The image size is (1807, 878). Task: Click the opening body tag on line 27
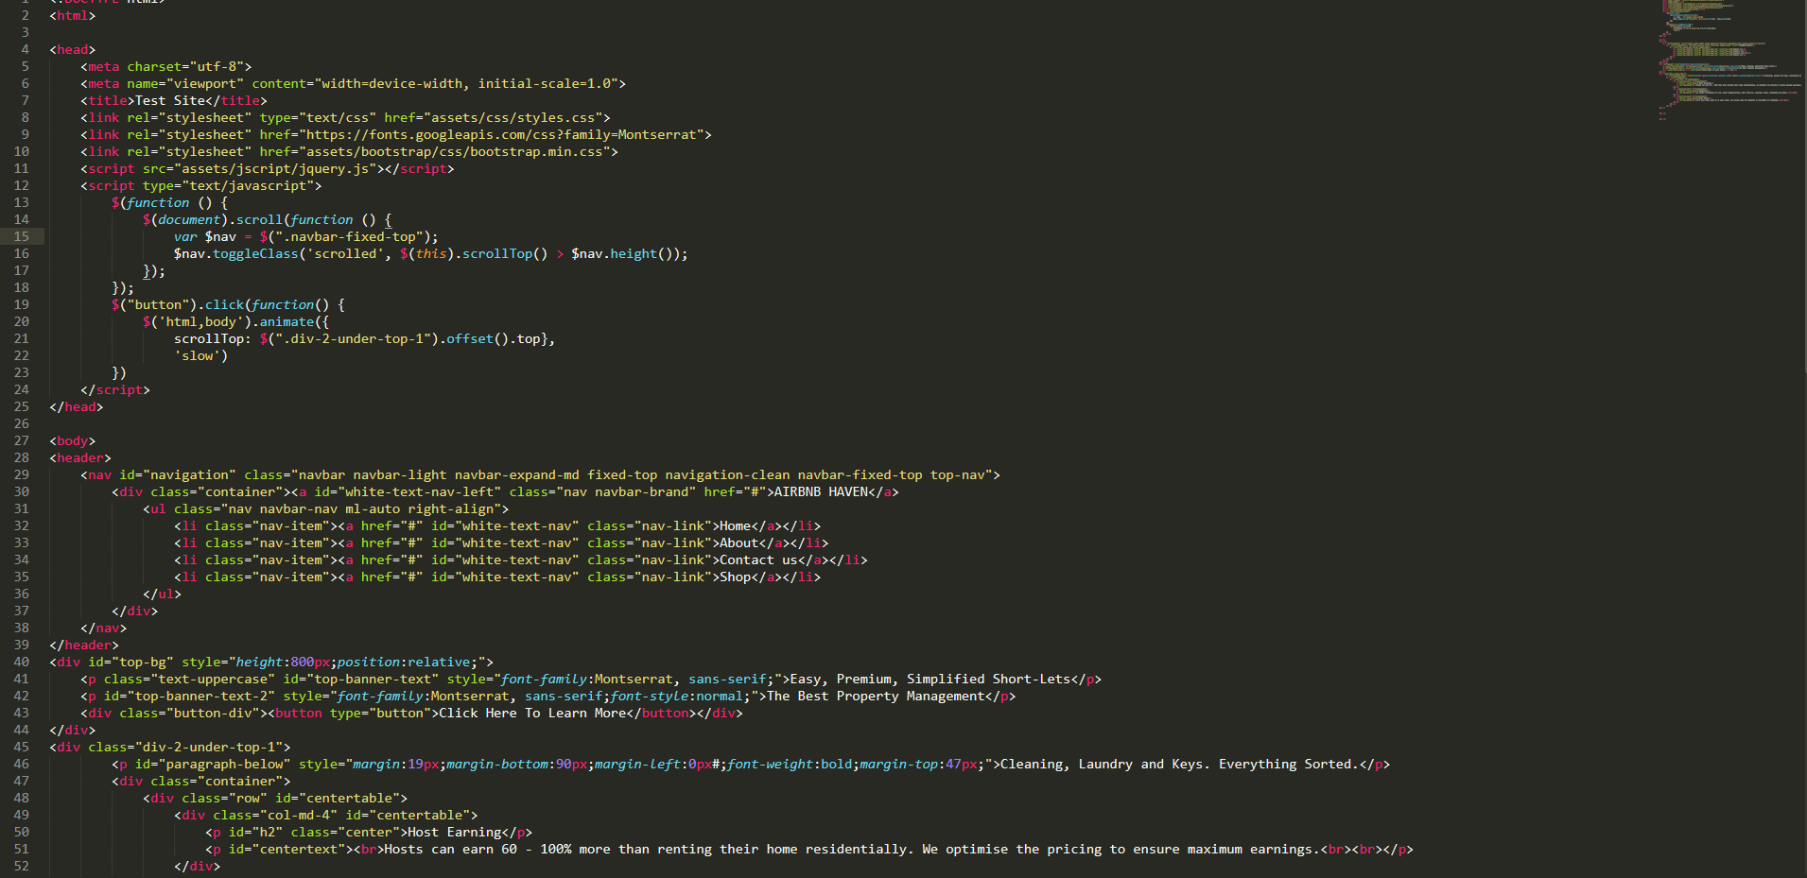(x=71, y=440)
